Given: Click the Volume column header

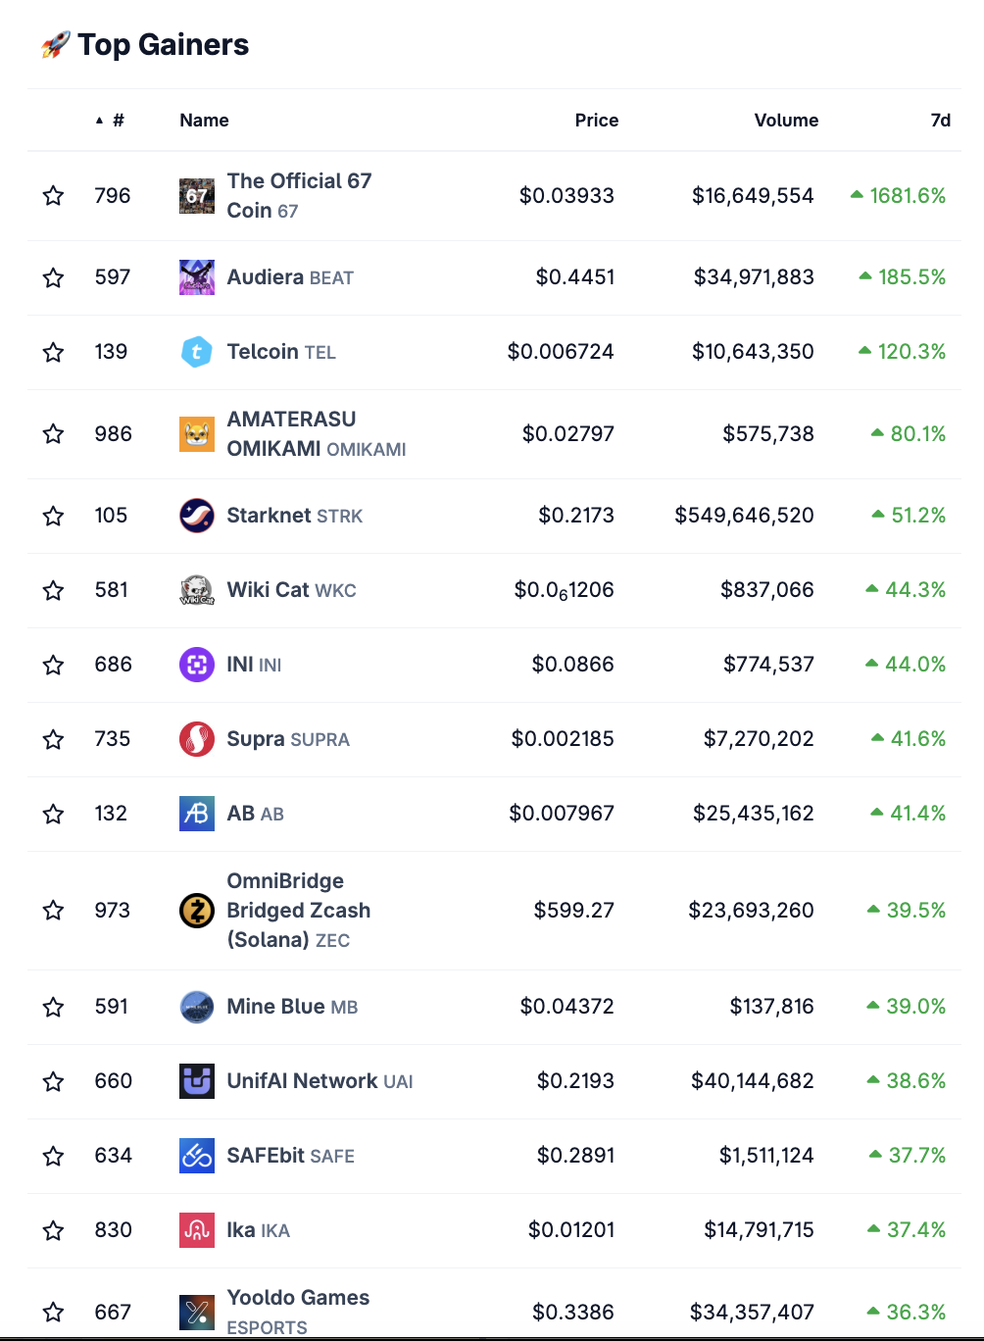Looking at the screenshot, I should pyautogui.click(x=786, y=120).
